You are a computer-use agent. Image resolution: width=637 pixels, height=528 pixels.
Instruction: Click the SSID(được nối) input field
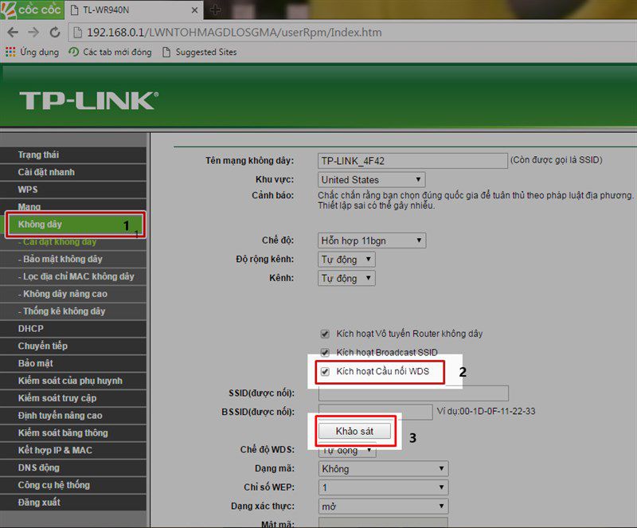point(413,393)
